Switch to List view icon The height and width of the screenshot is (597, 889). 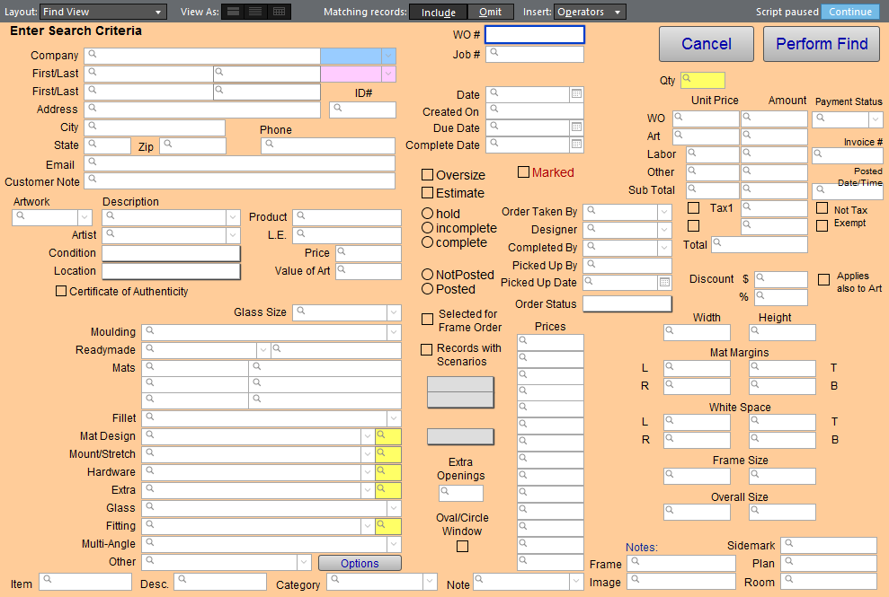[255, 12]
